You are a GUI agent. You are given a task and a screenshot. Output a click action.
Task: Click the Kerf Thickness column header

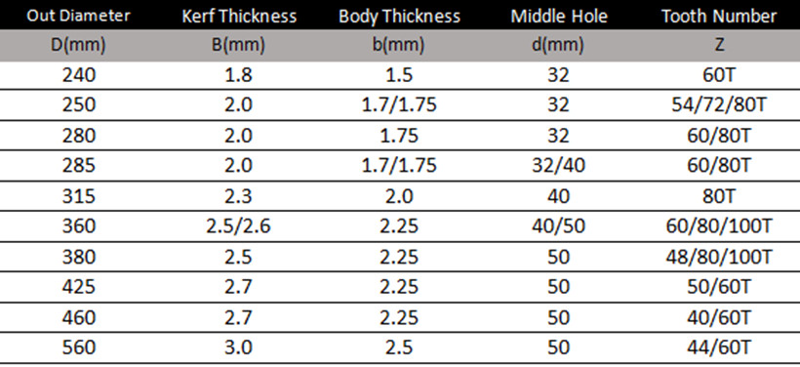click(x=239, y=16)
